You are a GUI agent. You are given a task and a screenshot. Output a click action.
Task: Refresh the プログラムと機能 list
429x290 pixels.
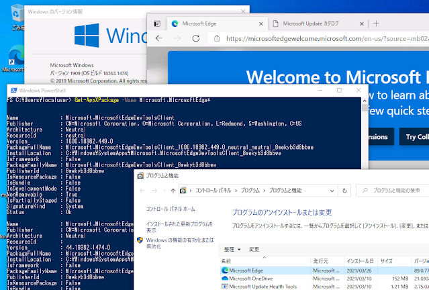pos(344,191)
